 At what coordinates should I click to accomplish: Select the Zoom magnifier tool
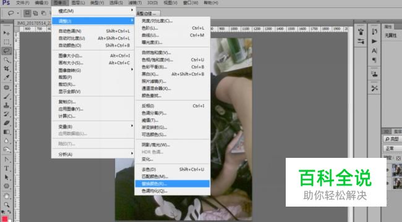[x=6, y=205]
